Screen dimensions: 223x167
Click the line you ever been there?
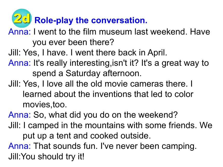point(73,42)
